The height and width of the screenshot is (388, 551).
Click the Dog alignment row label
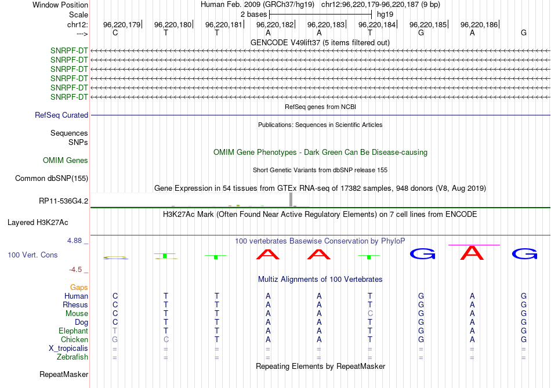click(x=81, y=322)
